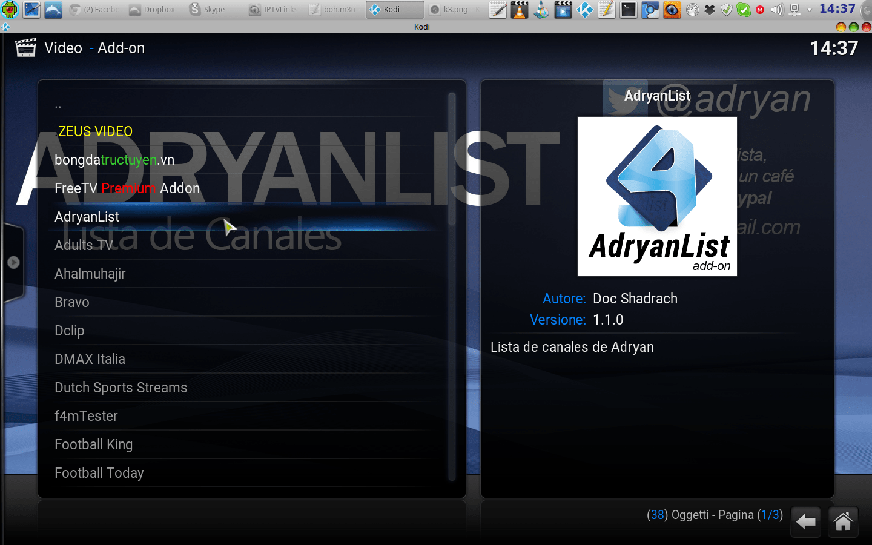Open the terminal launcher icon
This screenshot has width=872, height=545.
tap(629, 10)
